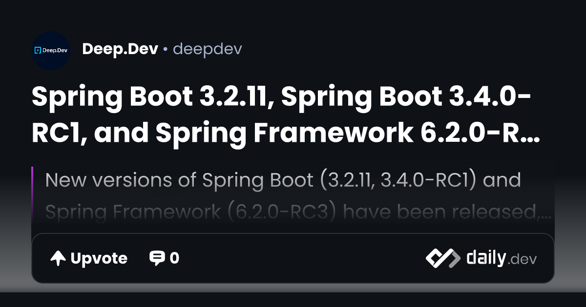The image size is (586, 307).
Task: Click the Deep.Dev circular avatar
Action: [x=51, y=50]
